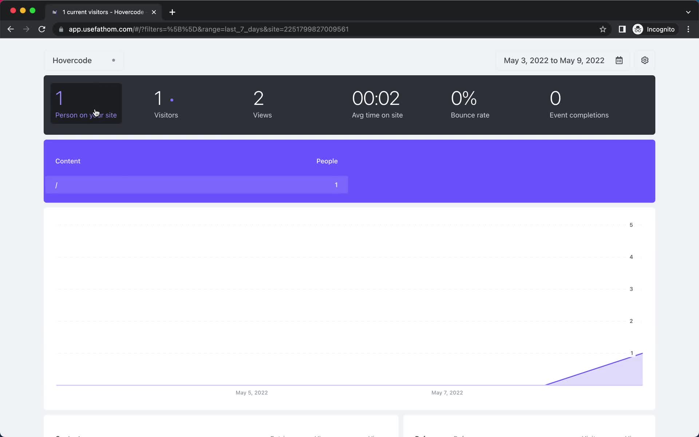The height and width of the screenshot is (437, 699).
Task: Click the site lock icon in address bar
Action: coord(61,29)
